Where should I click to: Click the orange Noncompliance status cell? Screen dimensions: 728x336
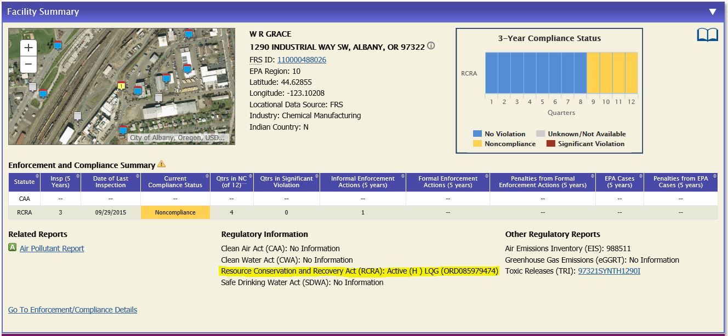click(x=175, y=212)
